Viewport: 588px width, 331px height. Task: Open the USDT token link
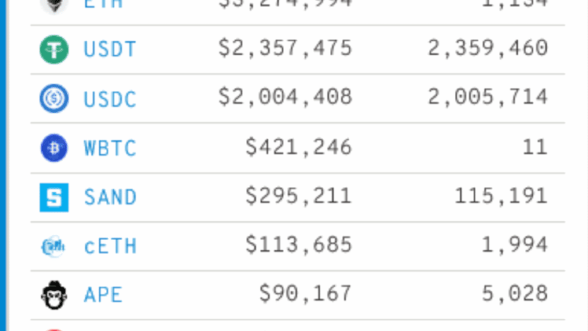pos(110,50)
